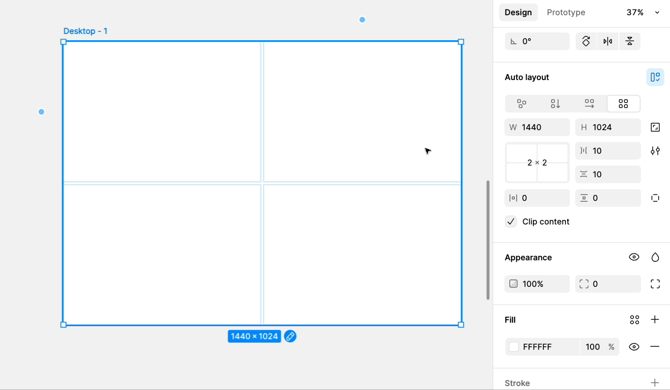
Task: Rotate the frame 90 degrees
Action: tap(586, 41)
